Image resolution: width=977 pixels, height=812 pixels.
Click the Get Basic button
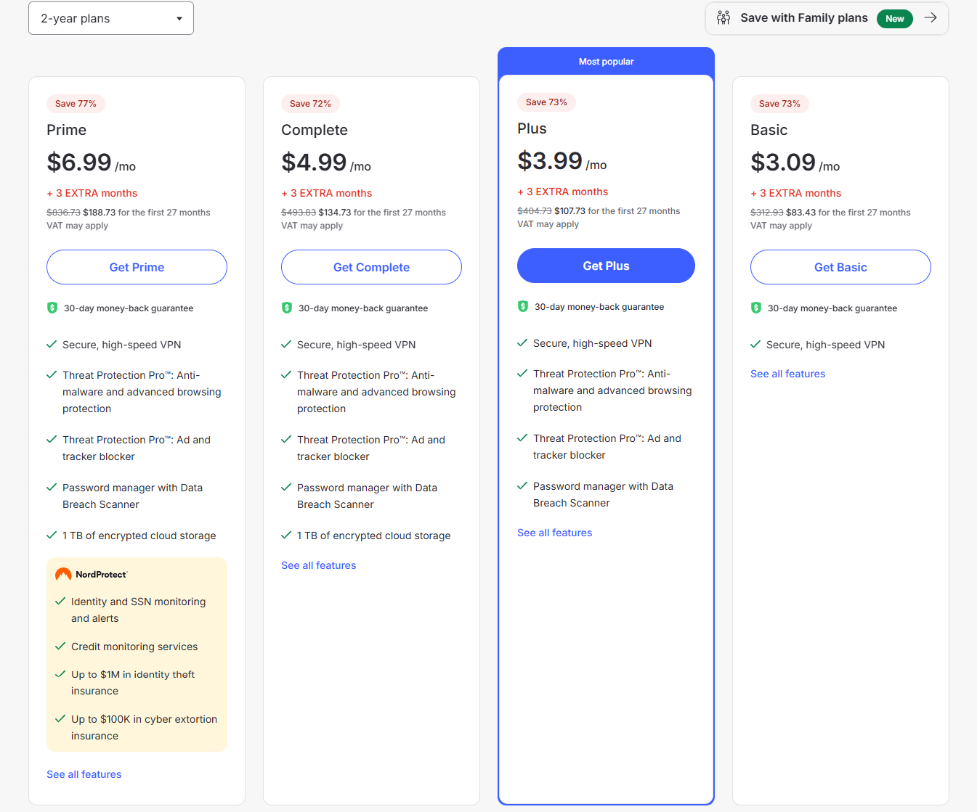tap(840, 267)
